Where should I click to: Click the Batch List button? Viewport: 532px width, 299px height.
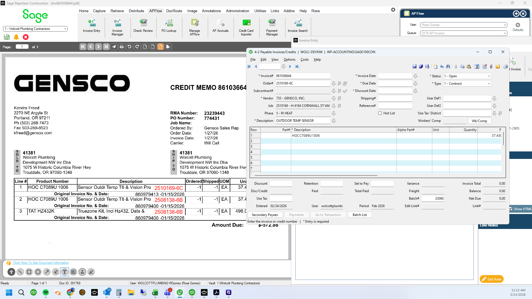360,215
